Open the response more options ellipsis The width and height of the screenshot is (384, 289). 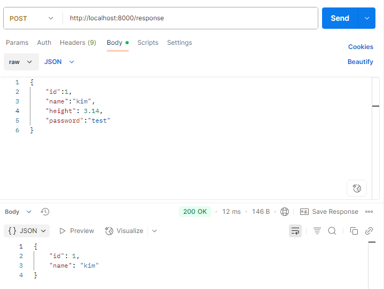click(369, 212)
